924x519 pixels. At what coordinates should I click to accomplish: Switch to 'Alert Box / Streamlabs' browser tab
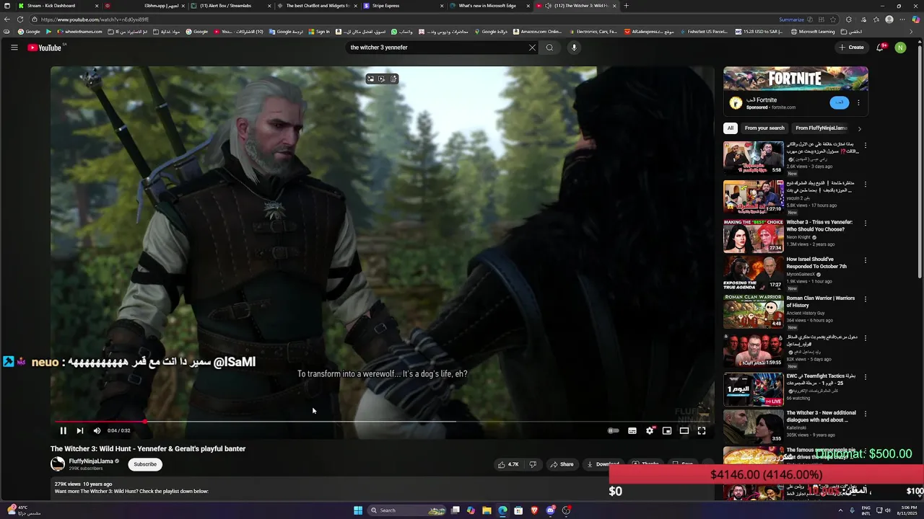coord(230,6)
